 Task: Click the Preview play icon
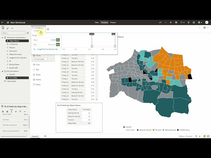(171, 22)
